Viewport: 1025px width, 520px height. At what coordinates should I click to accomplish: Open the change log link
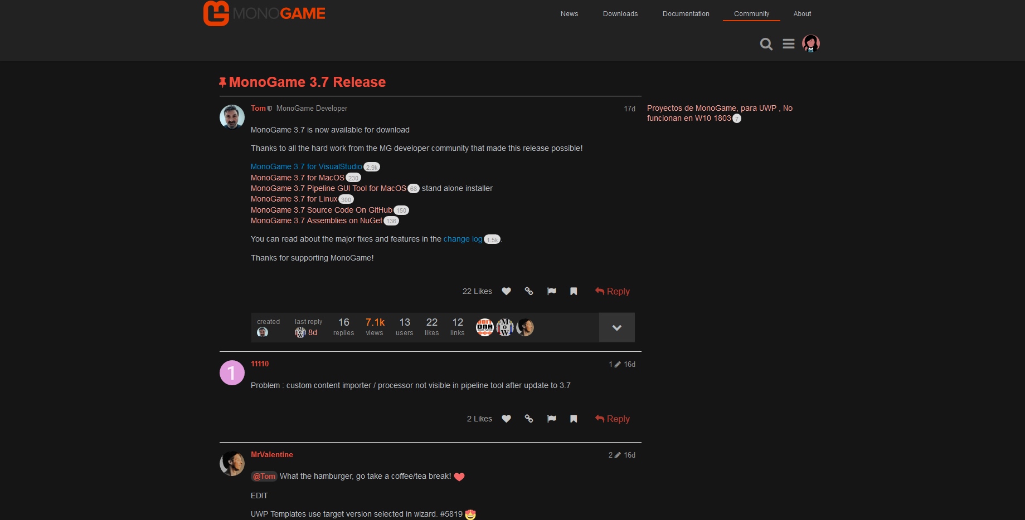(x=463, y=239)
